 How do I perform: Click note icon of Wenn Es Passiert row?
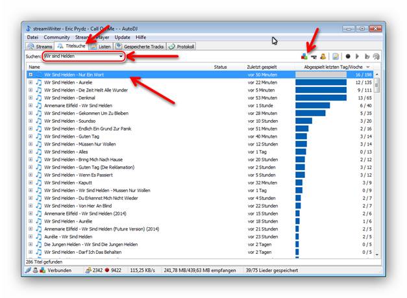coord(39,175)
